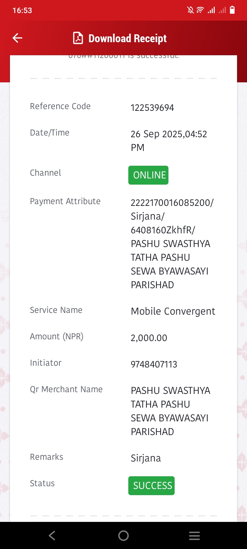Tap the Wi-Fi status icon
The height and width of the screenshot is (549, 247).
(200, 10)
